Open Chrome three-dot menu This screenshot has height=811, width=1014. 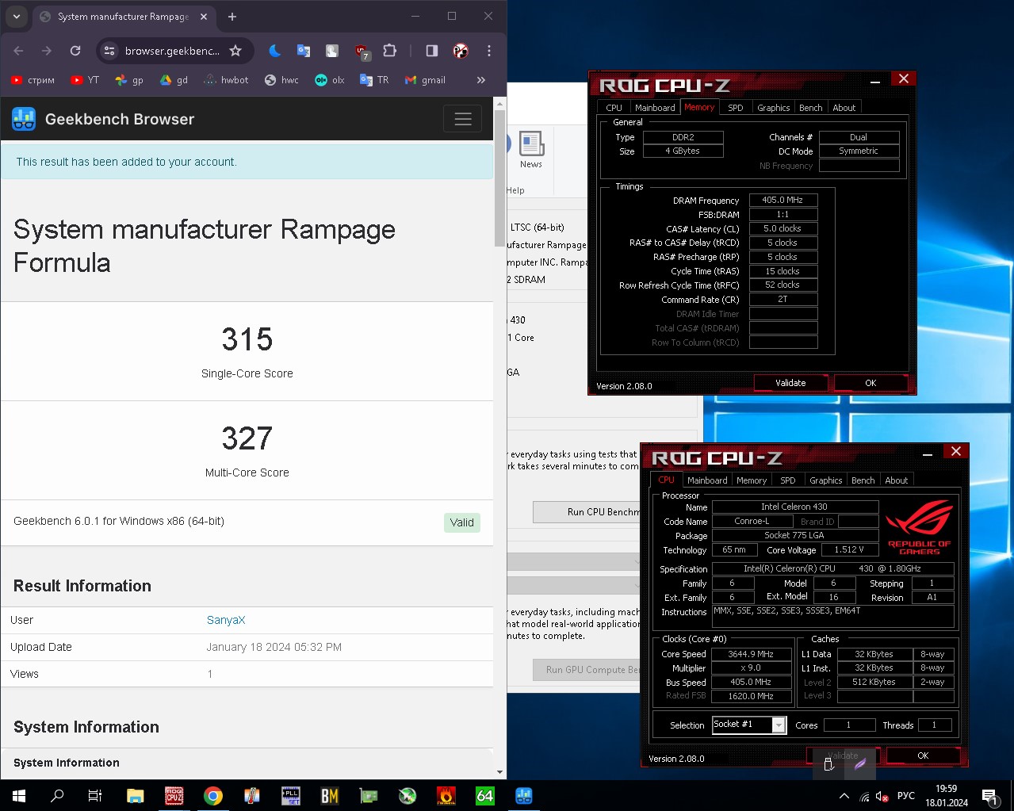tap(489, 51)
